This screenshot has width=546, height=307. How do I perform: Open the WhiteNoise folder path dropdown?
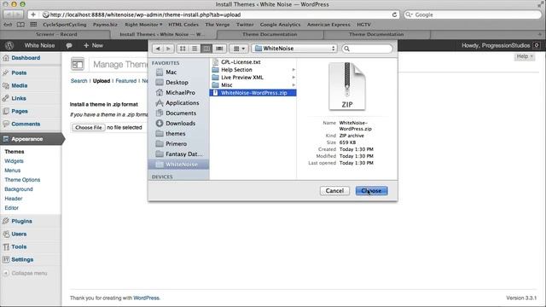pos(295,49)
